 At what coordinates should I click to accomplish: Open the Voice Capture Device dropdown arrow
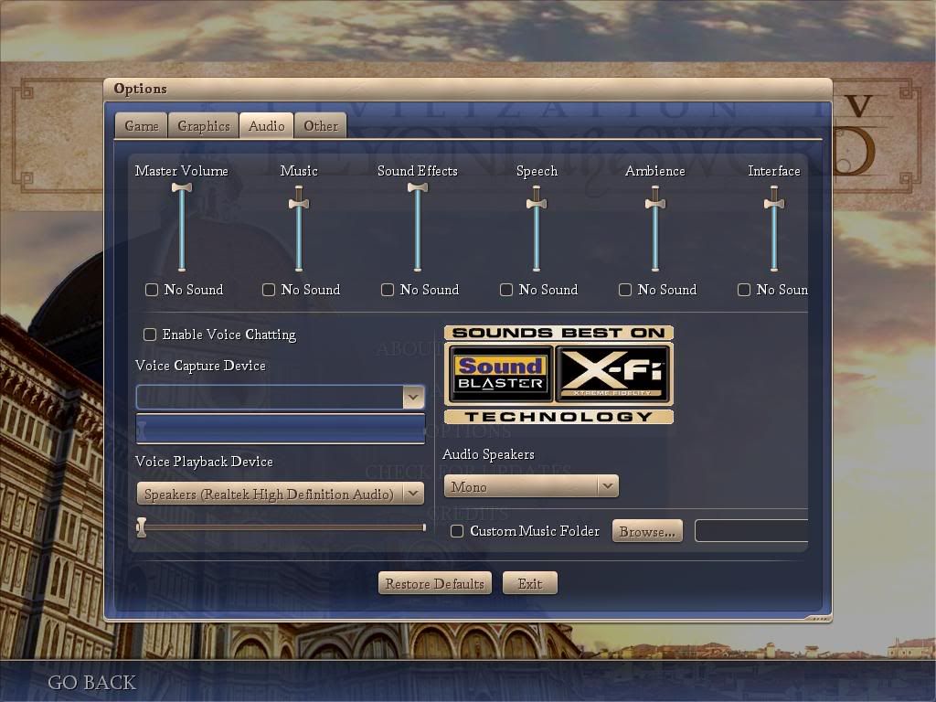click(x=413, y=397)
